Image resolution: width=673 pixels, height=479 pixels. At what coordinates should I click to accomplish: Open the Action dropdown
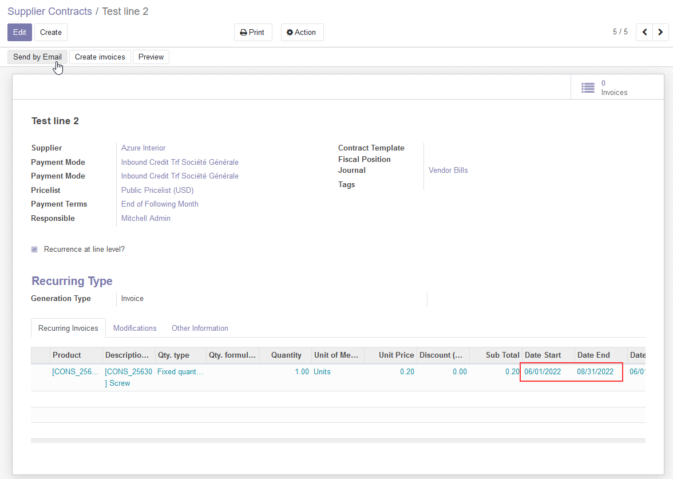coord(302,32)
